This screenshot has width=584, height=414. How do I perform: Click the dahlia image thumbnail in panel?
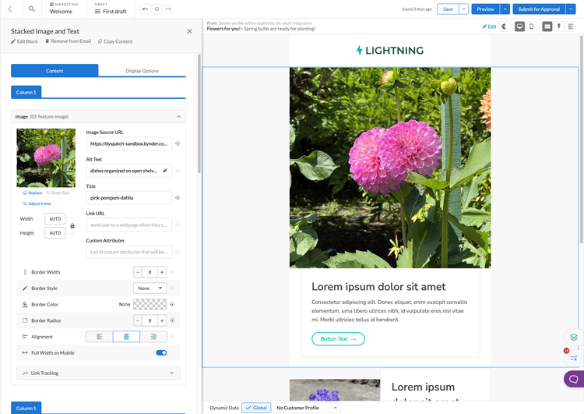[46, 157]
